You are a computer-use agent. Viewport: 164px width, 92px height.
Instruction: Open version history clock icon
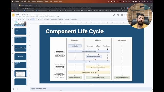pyautogui.click(x=114, y=15)
